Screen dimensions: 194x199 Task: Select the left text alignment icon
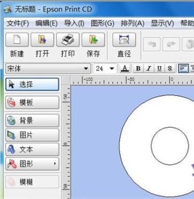[183, 69]
